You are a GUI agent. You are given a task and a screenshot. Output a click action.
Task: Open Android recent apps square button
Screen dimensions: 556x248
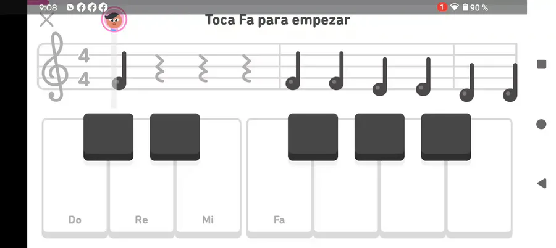[541, 65]
